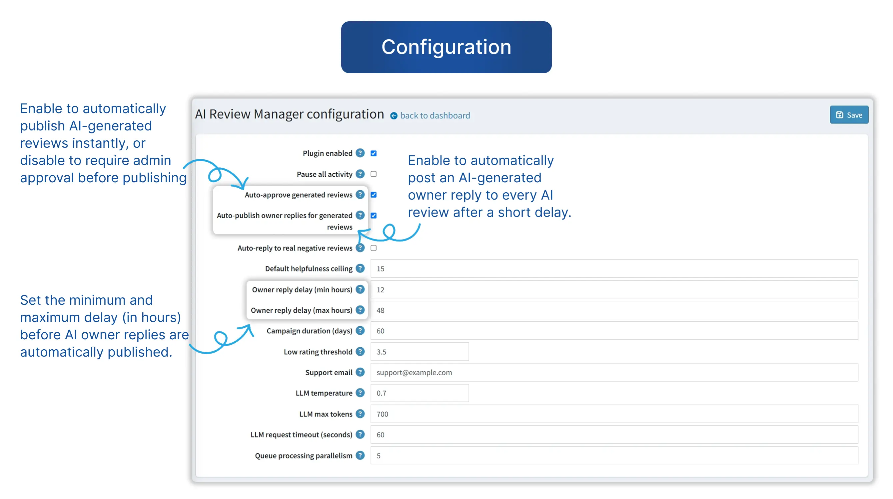Screen dimensions: 893x499
Task: Click the 'Pause all activity' label
Action: tap(324, 174)
